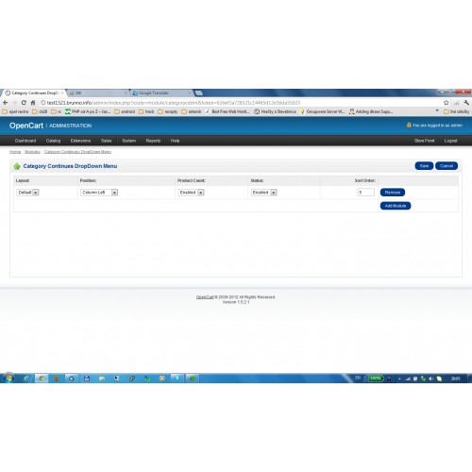Image resolution: width=472 pixels, height=472 pixels.
Task: Click the browser back arrow
Action: 6,103
